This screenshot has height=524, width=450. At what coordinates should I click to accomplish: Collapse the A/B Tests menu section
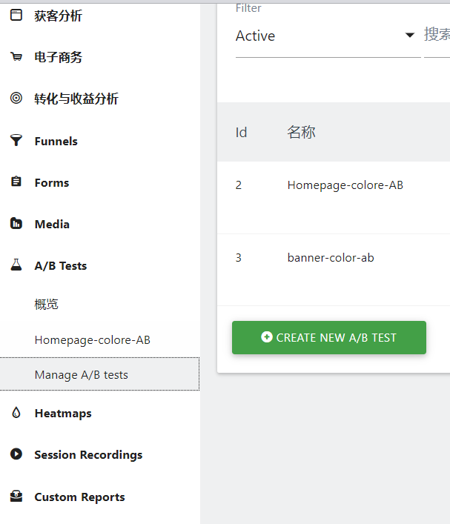coord(61,265)
